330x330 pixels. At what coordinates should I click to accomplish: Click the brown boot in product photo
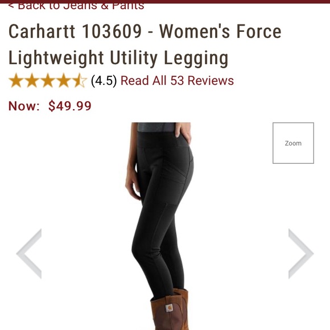coord(170,311)
